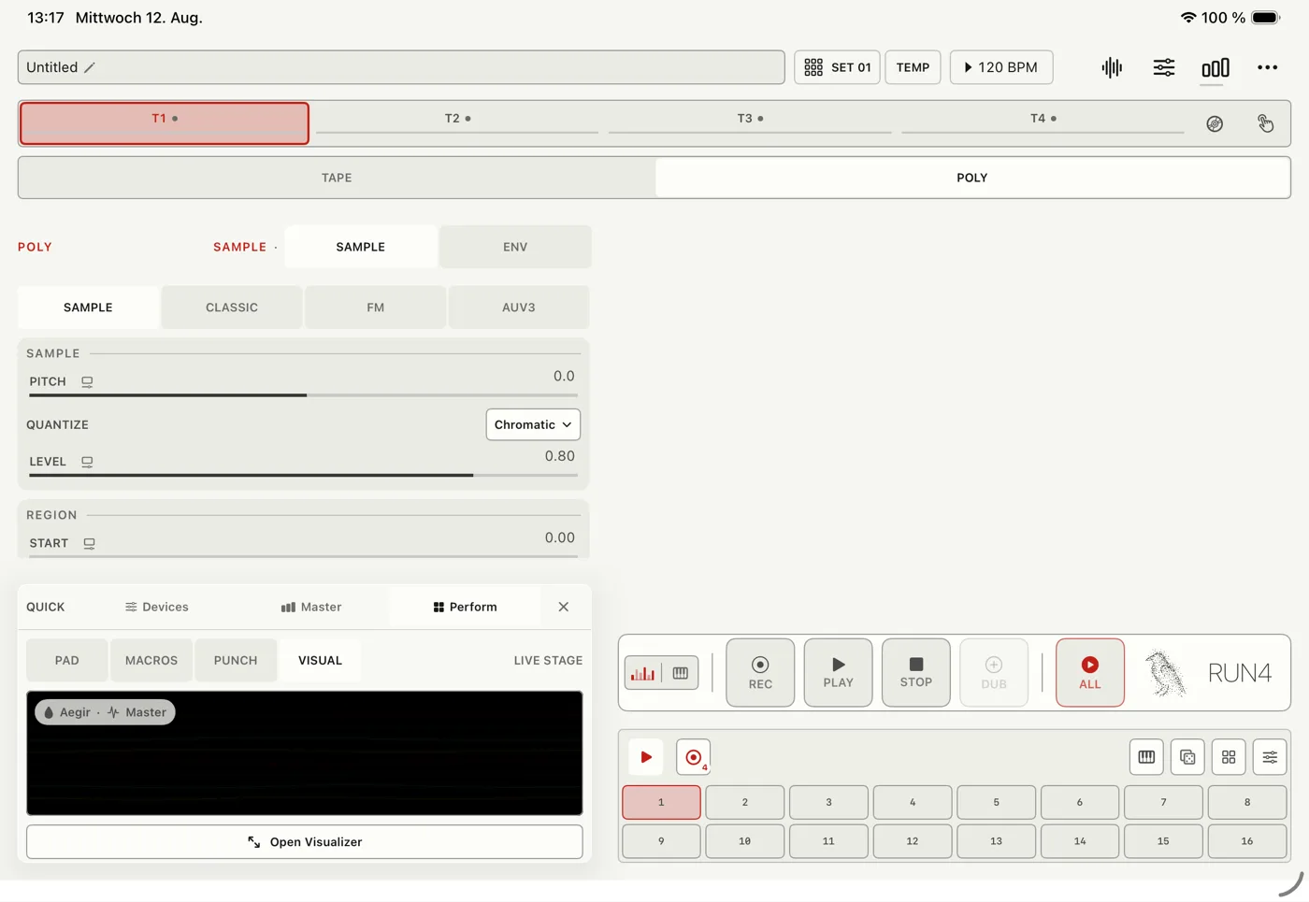Toggle the ALL play mode button
Viewport: 1309px width, 902px height.
pos(1090,673)
